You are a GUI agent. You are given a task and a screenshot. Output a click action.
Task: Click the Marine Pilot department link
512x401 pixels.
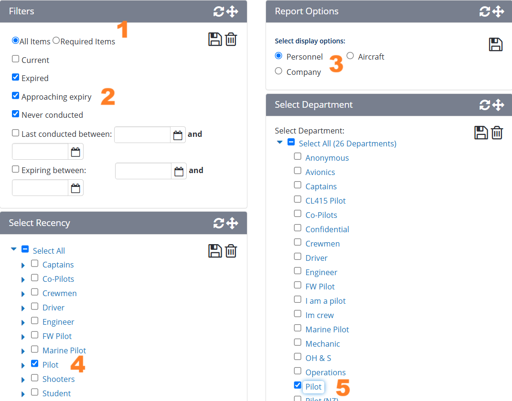pos(327,329)
